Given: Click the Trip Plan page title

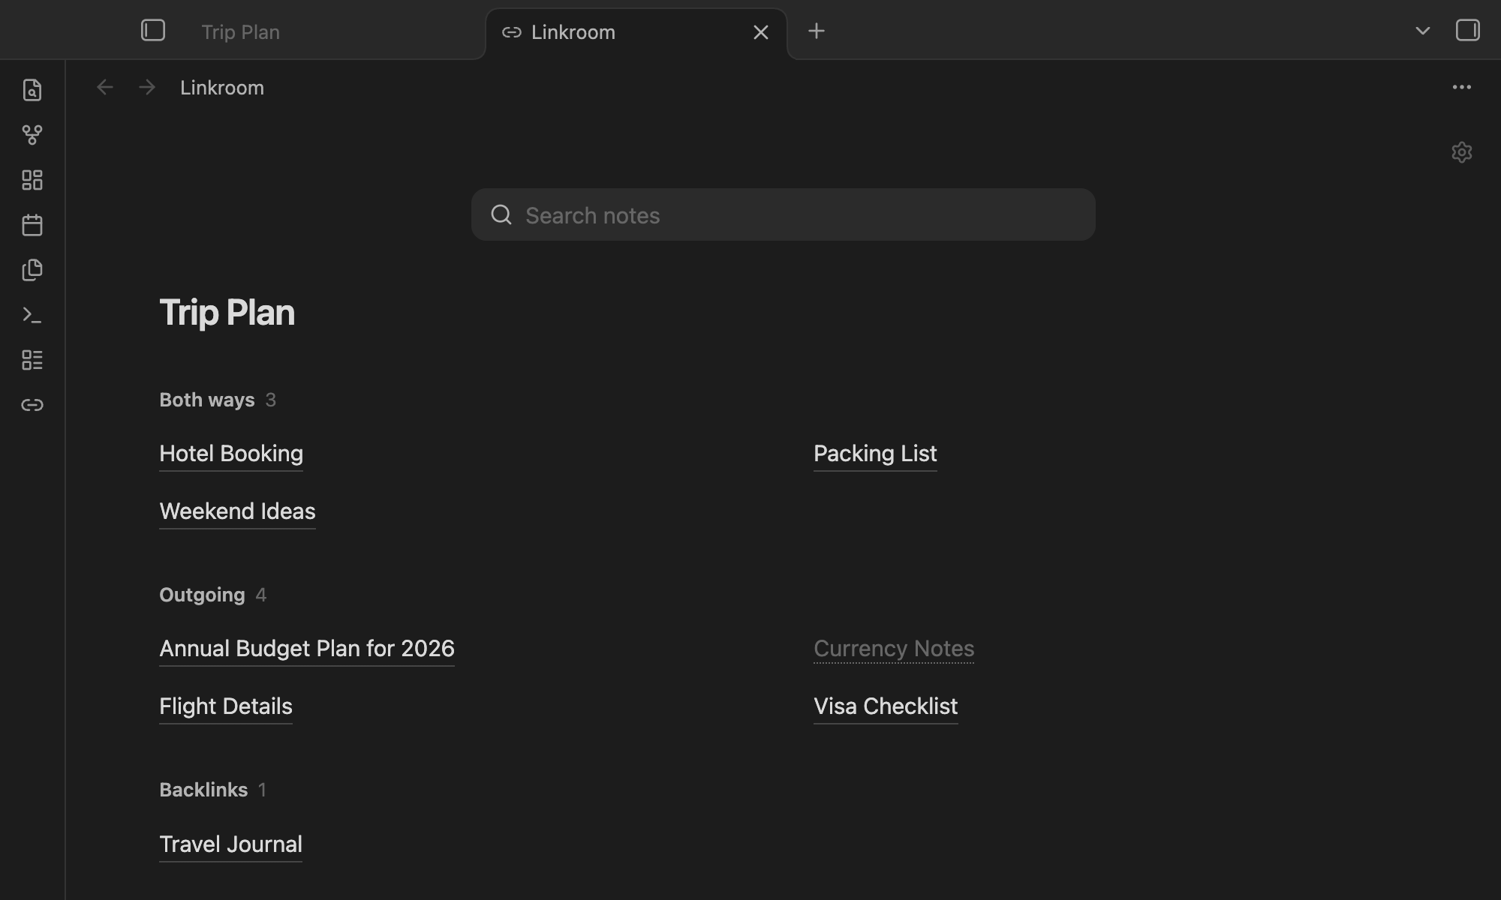Looking at the screenshot, I should pos(227,313).
